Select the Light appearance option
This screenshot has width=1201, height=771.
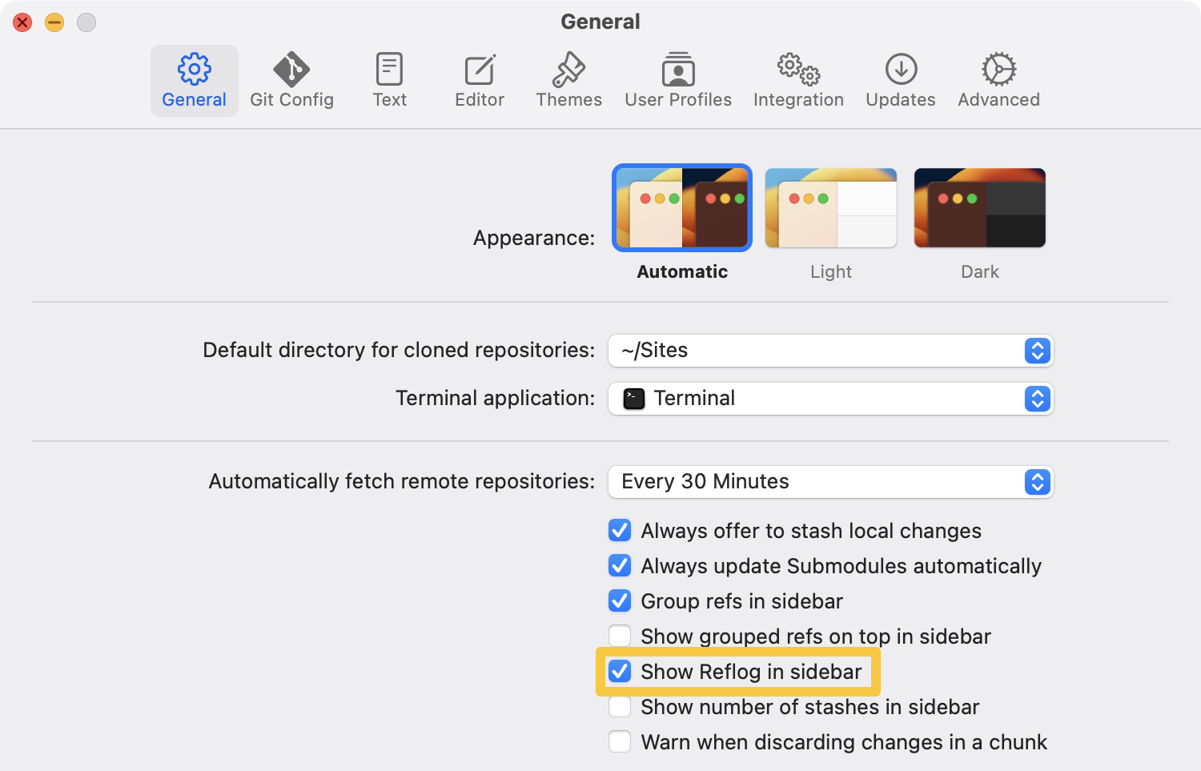point(830,207)
